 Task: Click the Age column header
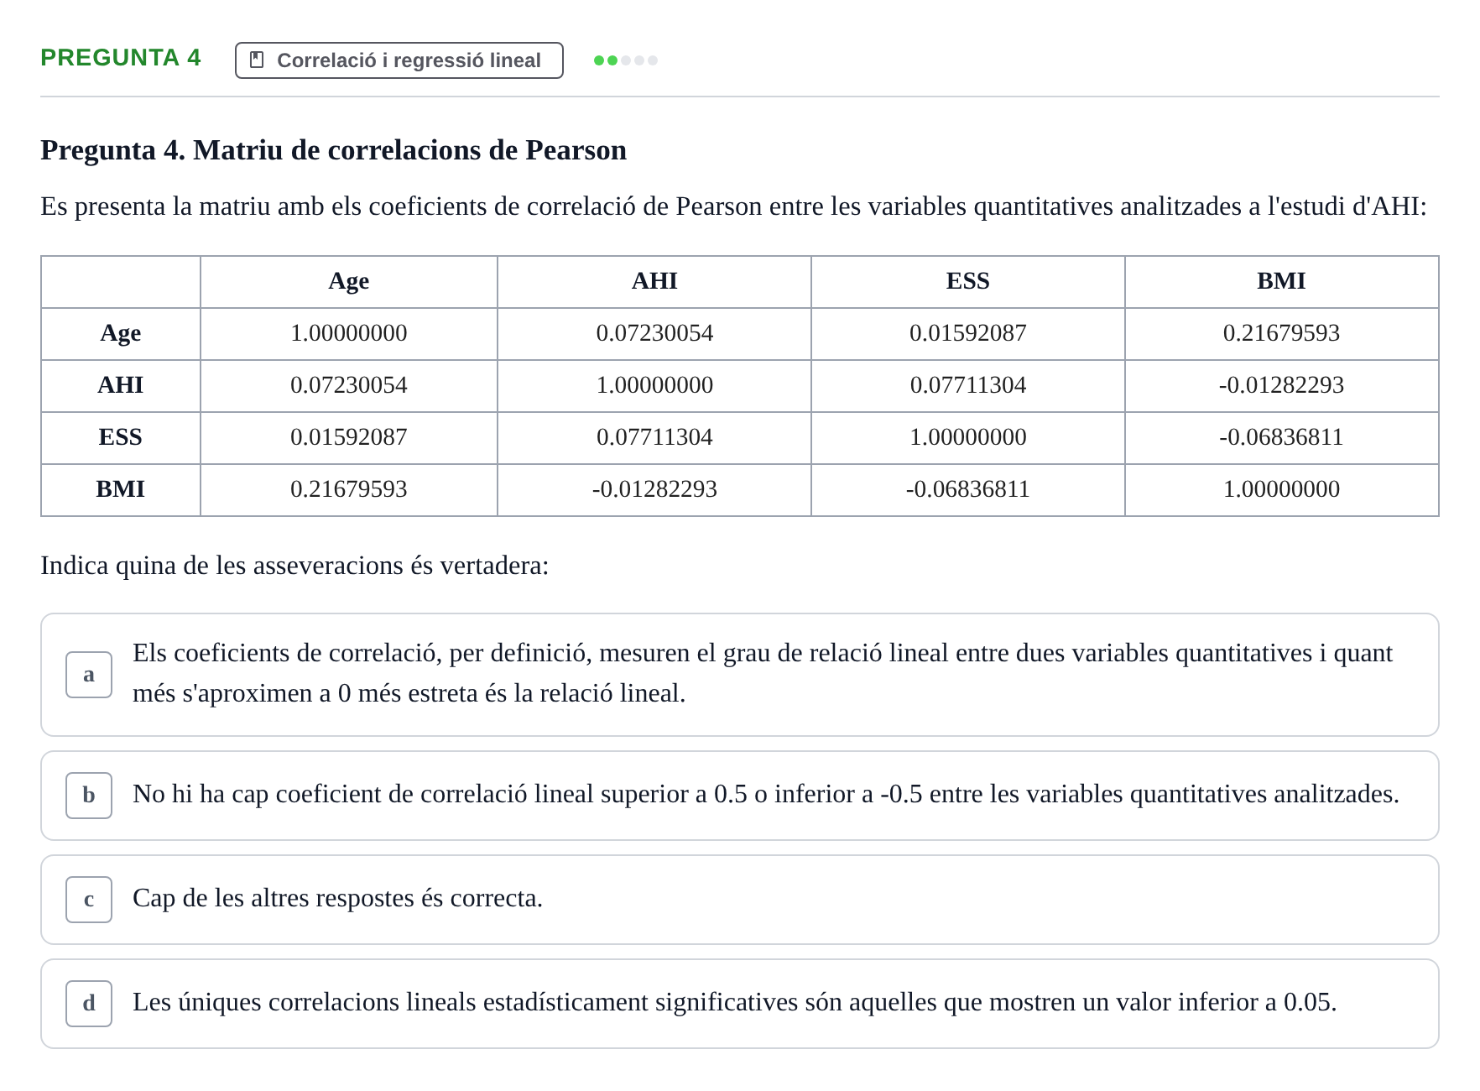pyautogui.click(x=349, y=282)
